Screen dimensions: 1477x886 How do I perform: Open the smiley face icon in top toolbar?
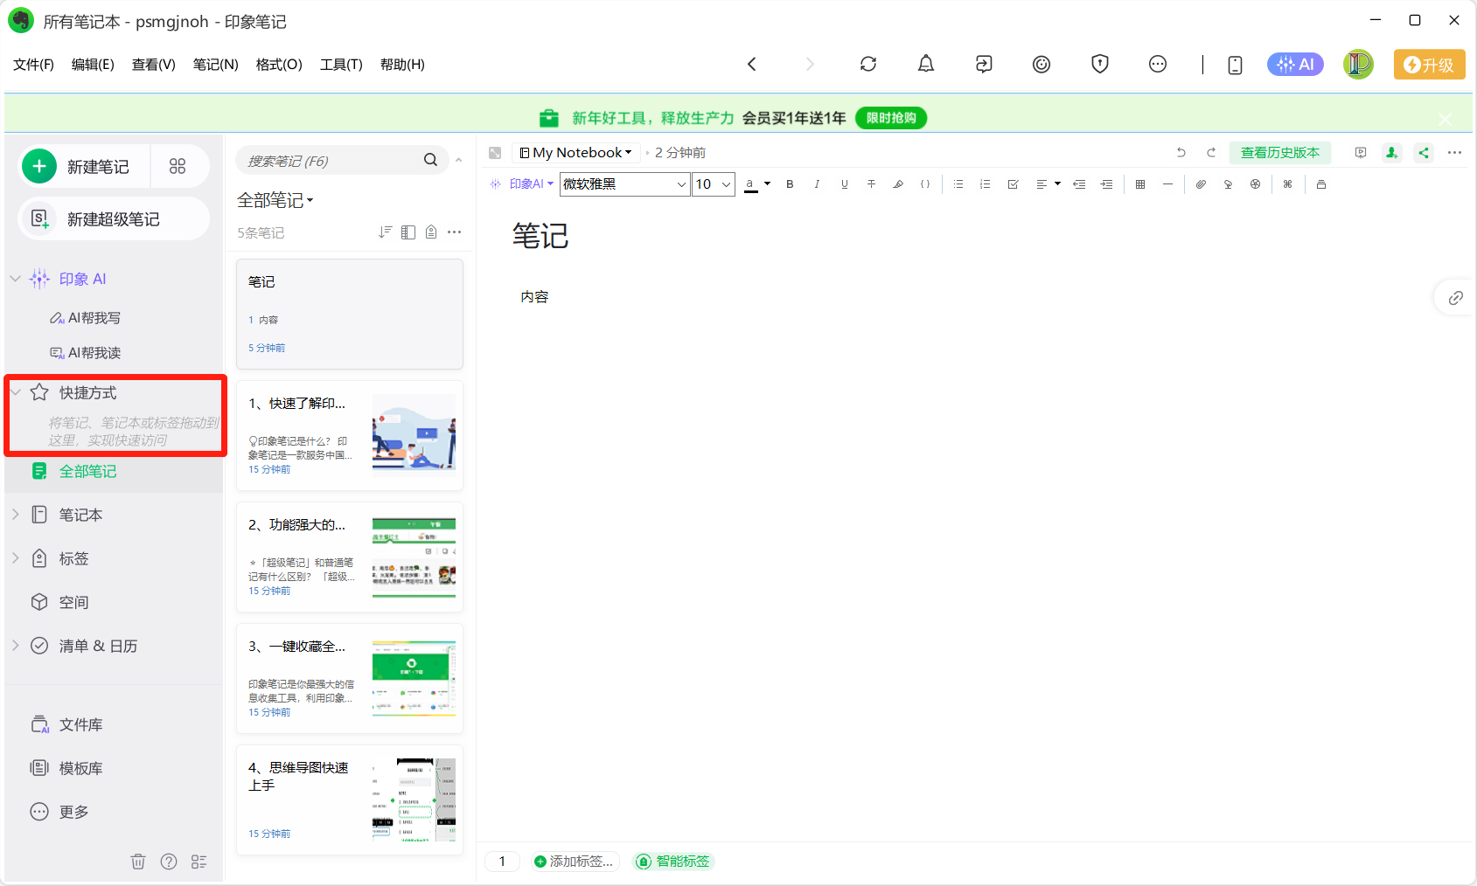[1041, 64]
